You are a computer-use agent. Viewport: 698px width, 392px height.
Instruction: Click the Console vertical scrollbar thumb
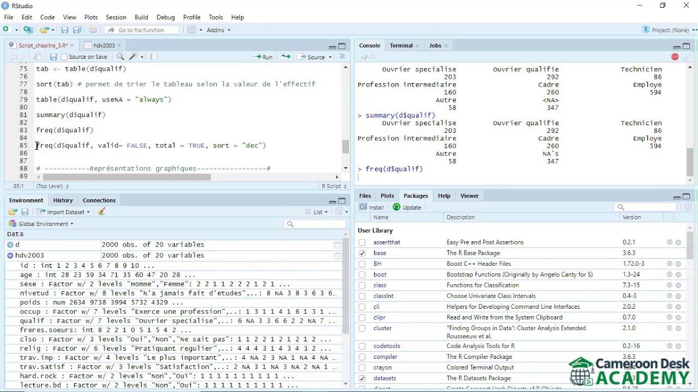point(690,162)
